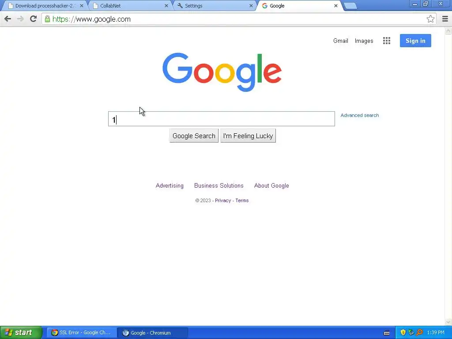The width and height of the screenshot is (452, 339).
Task: Restore down the Chromium window
Action: pyautogui.click(x=426, y=4)
